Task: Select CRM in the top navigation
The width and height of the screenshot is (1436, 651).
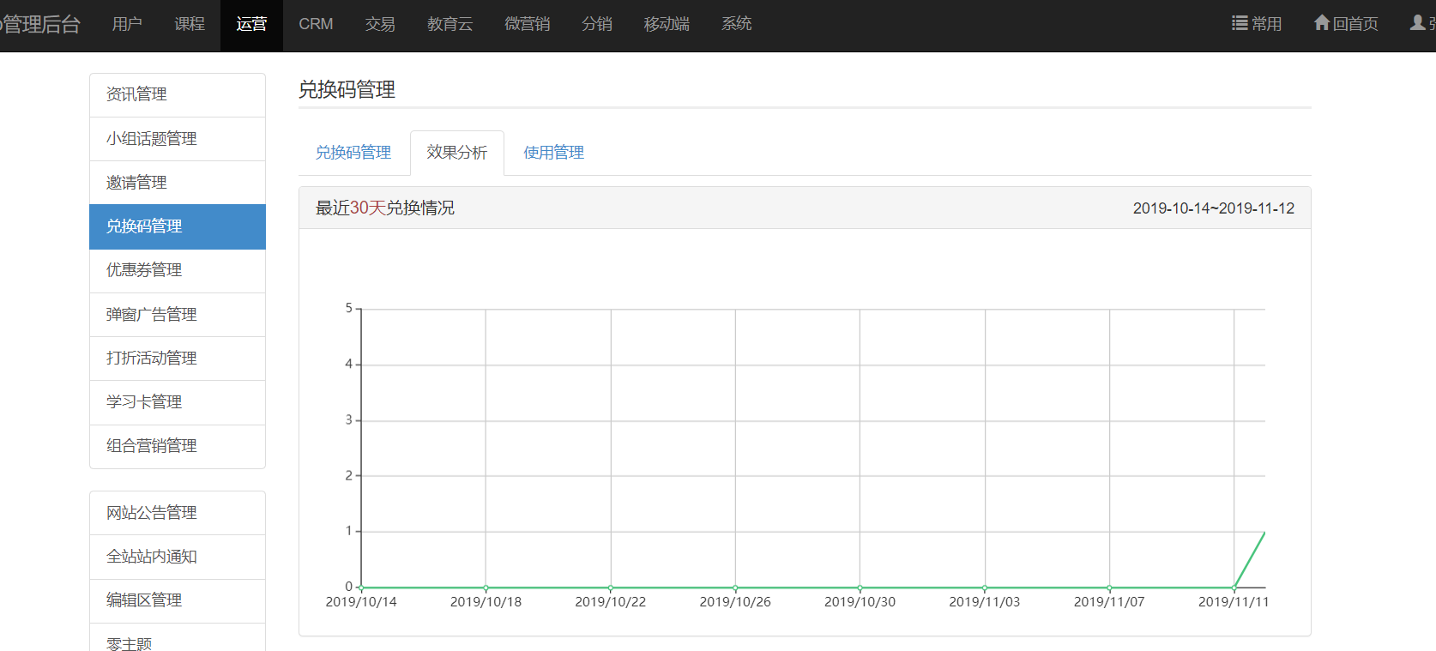Action: 316,24
